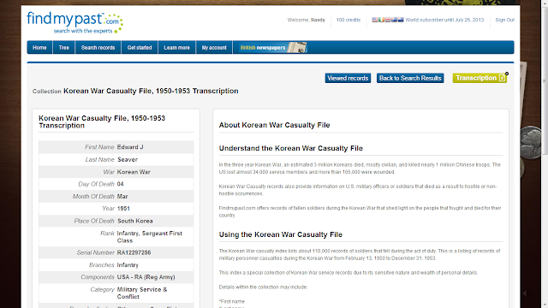Open the Learn more menu item
Screen dimensions: 548x308
[177, 48]
